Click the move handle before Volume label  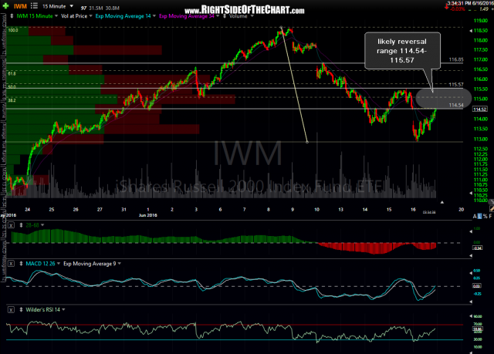tap(225, 15)
